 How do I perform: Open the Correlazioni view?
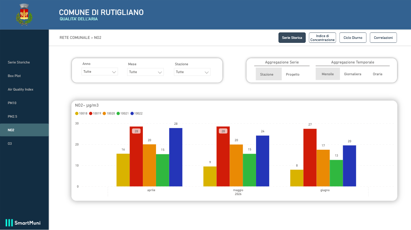(x=383, y=38)
